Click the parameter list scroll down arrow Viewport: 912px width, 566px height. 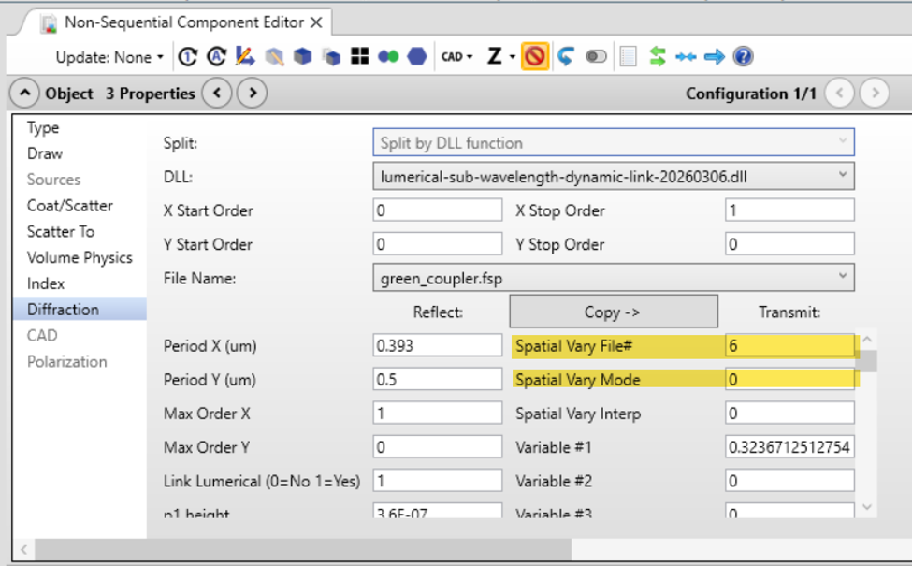(x=867, y=508)
